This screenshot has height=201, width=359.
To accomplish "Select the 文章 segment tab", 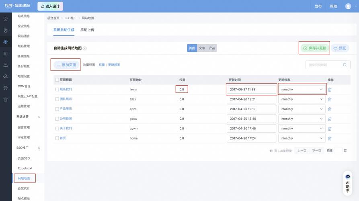I will pos(202,48).
